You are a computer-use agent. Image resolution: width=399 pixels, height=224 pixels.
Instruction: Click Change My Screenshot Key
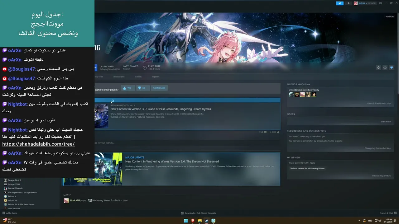pos(377,148)
